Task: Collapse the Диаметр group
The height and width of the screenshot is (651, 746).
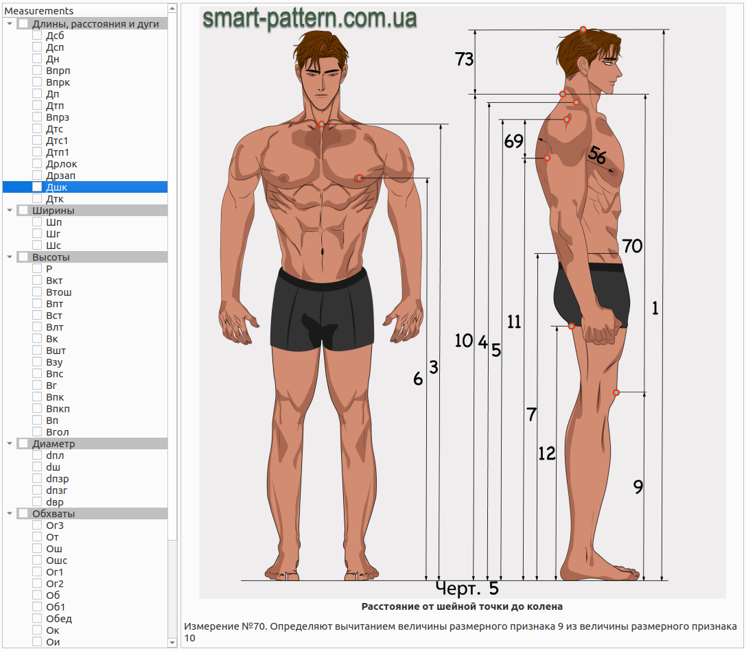Action: (x=10, y=443)
